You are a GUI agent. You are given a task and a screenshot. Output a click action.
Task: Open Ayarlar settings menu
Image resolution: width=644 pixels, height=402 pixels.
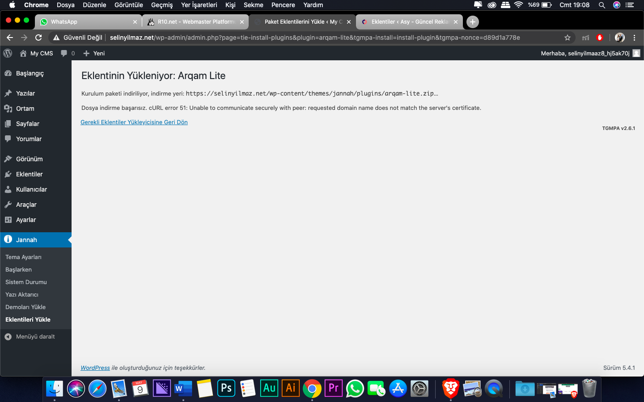(x=36, y=220)
